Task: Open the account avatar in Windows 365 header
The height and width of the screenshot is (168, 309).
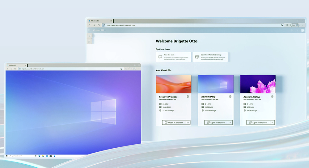Action: (x=302, y=30)
